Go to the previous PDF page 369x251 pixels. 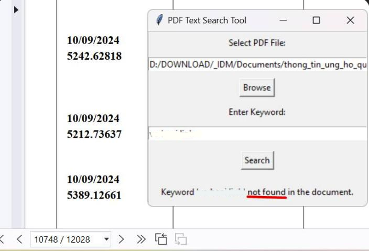click(20, 239)
